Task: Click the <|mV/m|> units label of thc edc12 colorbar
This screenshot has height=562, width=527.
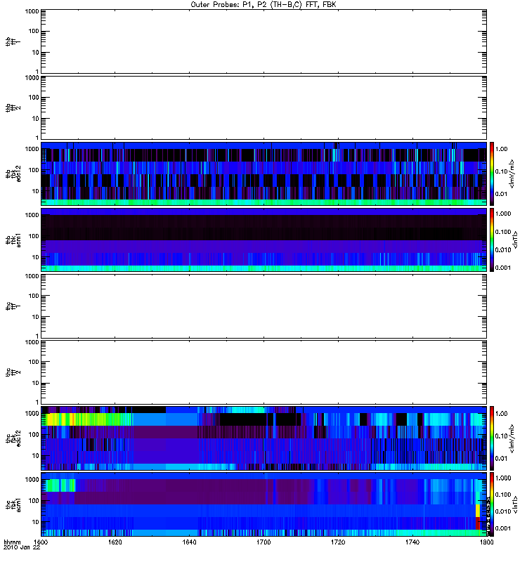Action: pyautogui.click(x=512, y=438)
